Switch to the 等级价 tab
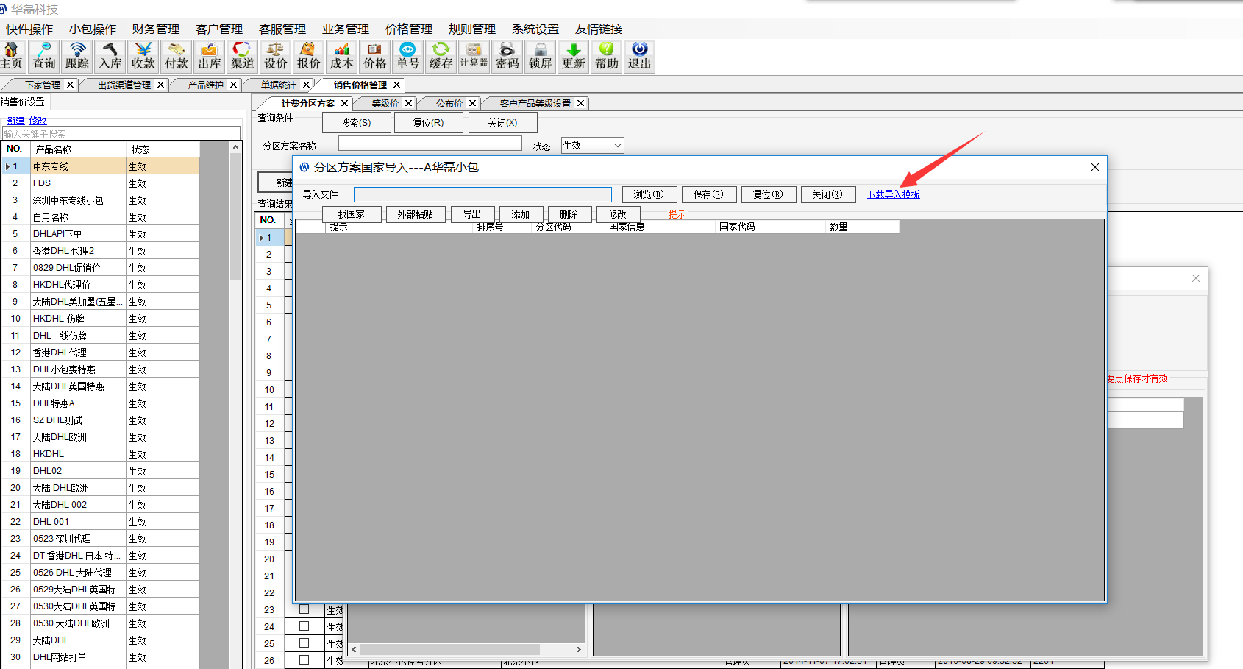The image size is (1243, 669). [x=385, y=104]
